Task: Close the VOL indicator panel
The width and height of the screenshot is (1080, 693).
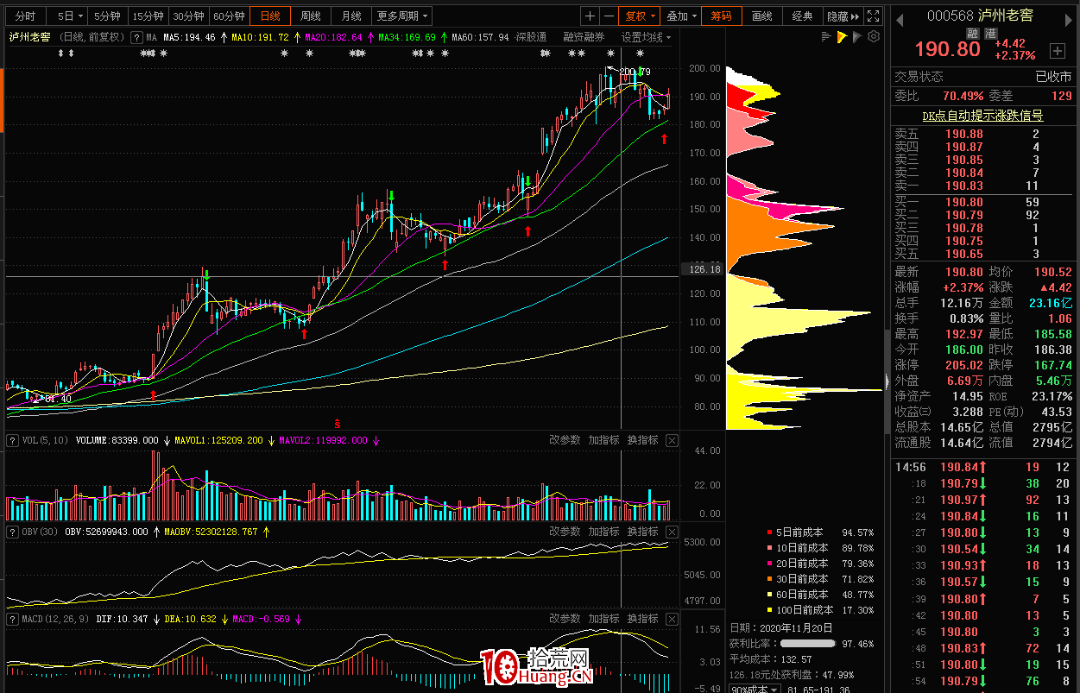Action: tap(672, 440)
